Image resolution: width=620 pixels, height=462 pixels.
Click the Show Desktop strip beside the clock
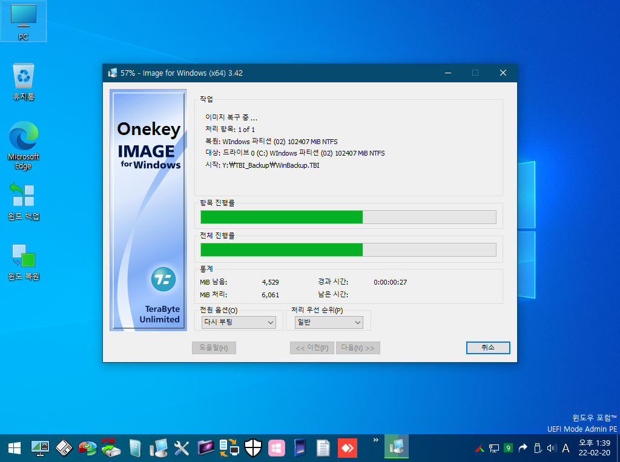pyautogui.click(x=618, y=448)
